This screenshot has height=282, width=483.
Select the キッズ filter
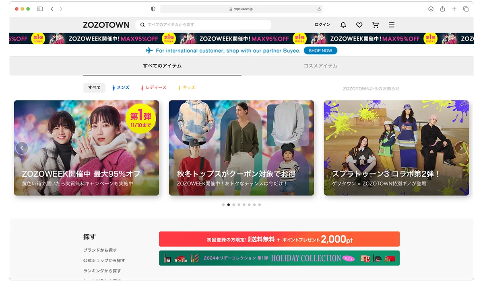point(186,88)
